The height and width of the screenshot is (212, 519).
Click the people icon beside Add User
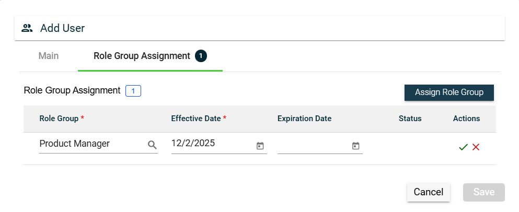coord(27,28)
